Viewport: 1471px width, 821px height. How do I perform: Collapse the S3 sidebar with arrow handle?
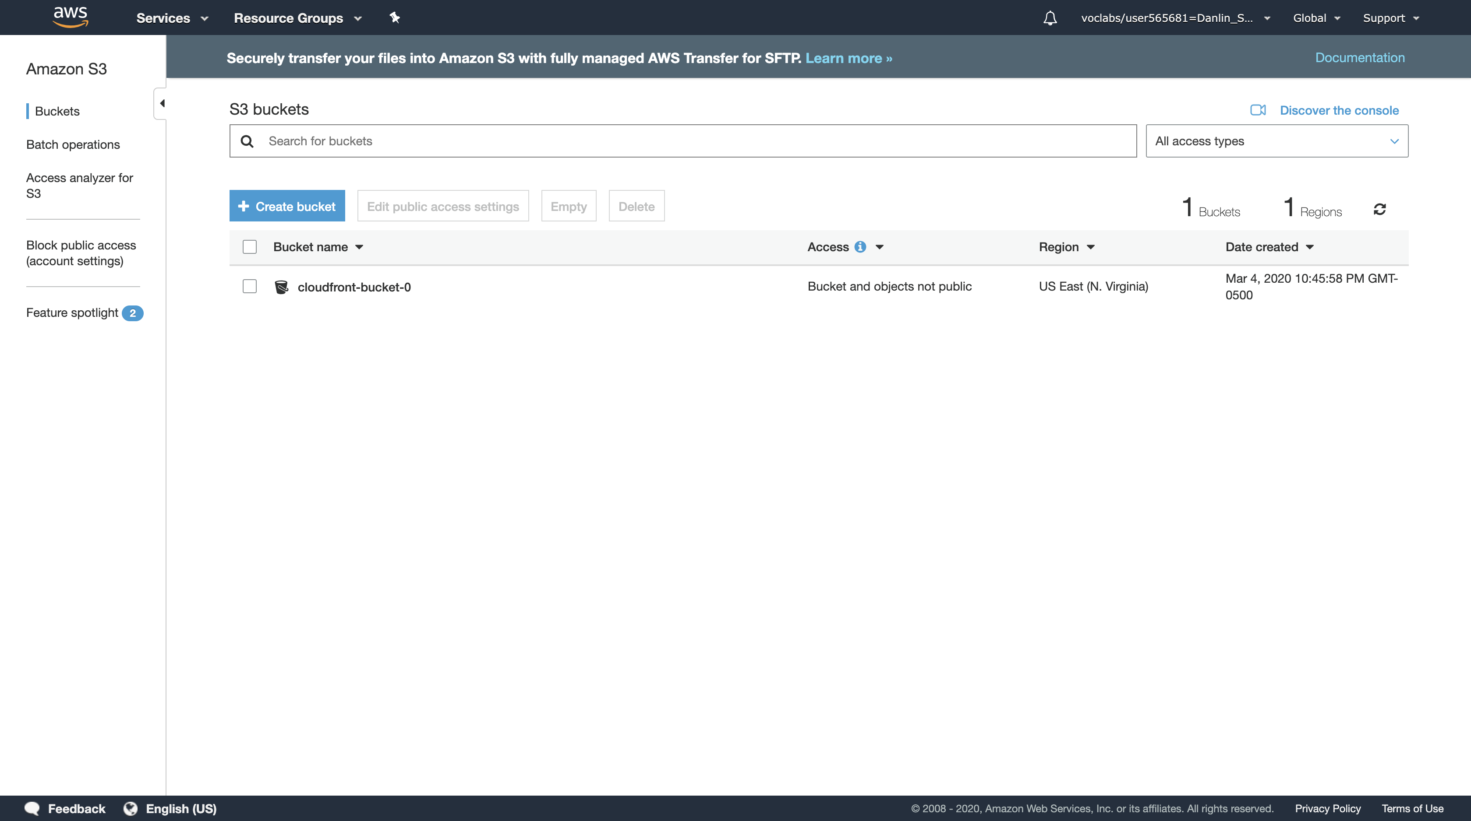pos(162,103)
